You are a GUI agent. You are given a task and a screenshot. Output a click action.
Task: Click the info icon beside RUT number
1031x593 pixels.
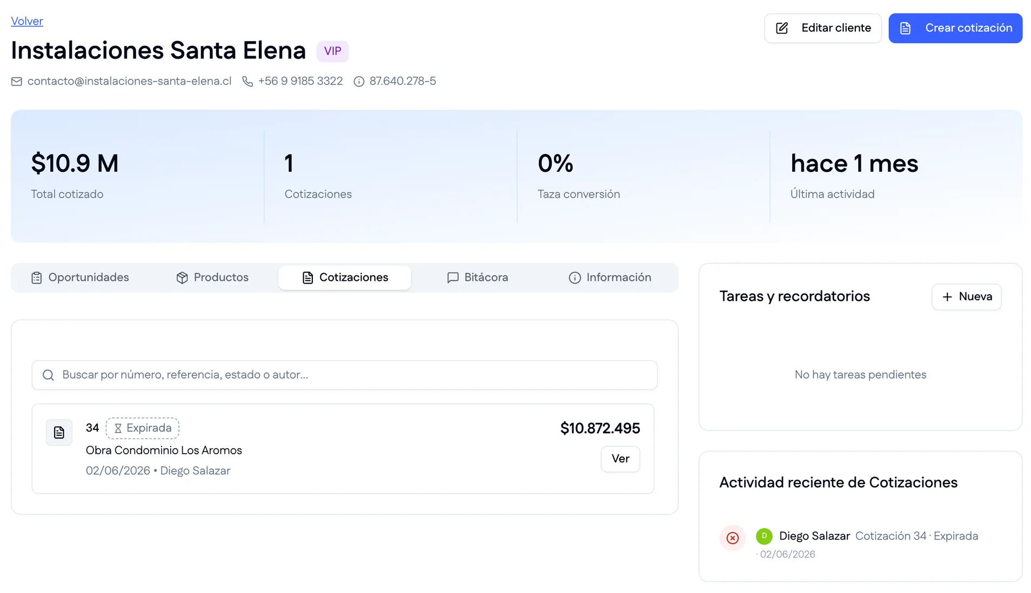359,82
